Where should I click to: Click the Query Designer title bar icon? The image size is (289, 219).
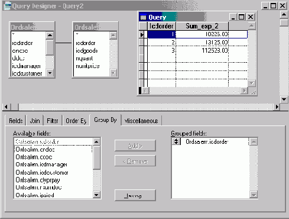pos(7,6)
